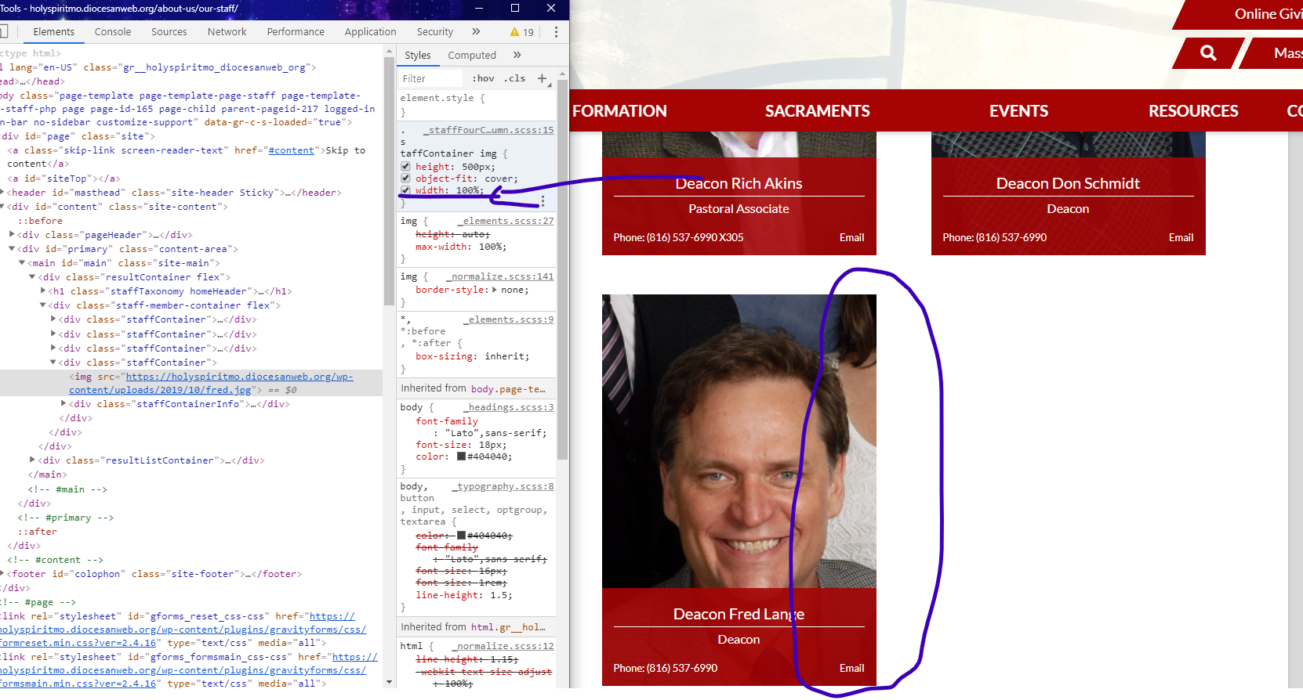Expand the pageHeader div in DOM tree
The width and height of the screenshot is (1303, 700).
click(12, 235)
